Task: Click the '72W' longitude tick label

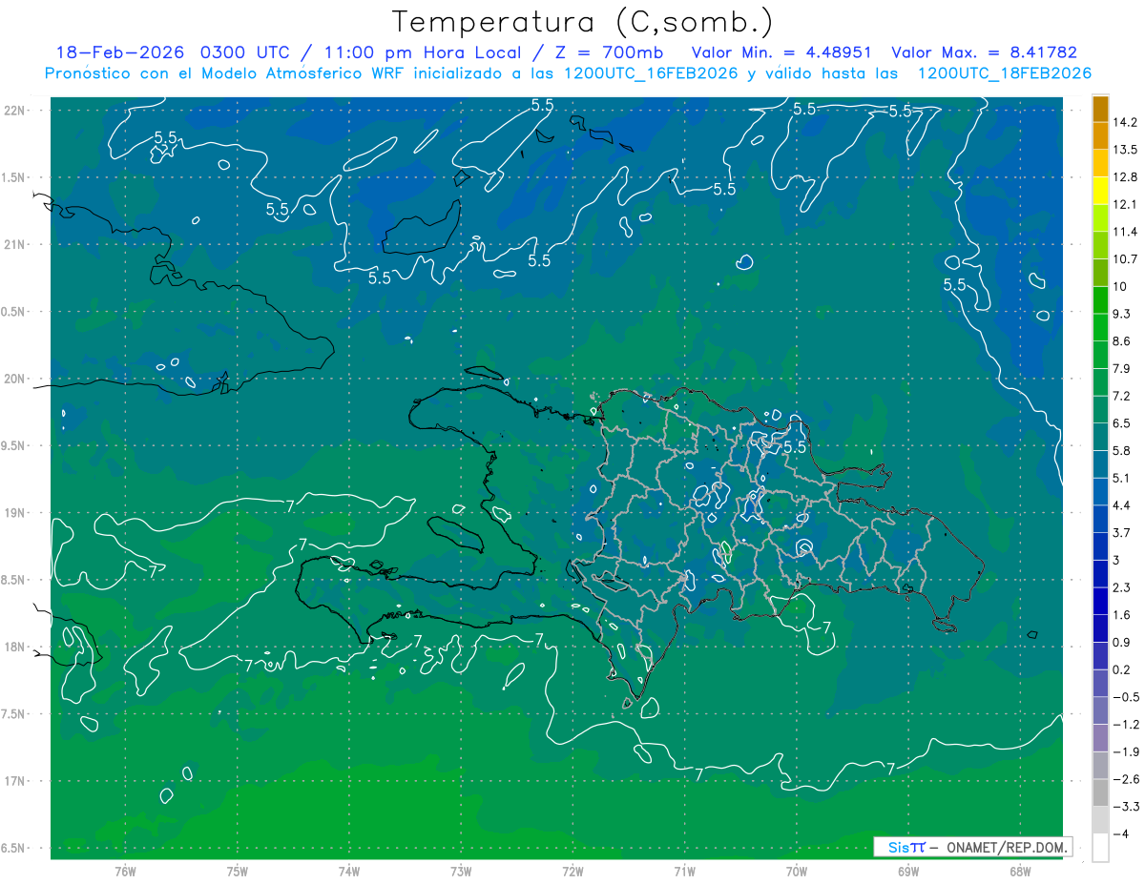Action: [572, 872]
